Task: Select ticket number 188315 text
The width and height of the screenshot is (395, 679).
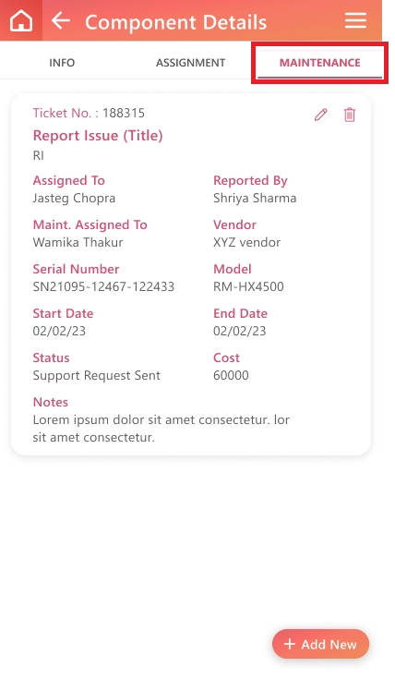Action: pyautogui.click(x=124, y=113)
